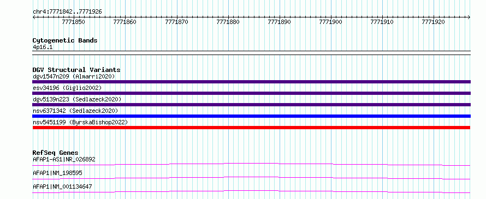This screenshot has width=486, height=199.
Task: Click ruler tick label 7771890
Action: coord(279,22)
